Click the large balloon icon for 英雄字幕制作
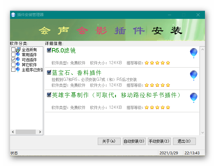The image size is (215, 166). (194, 98)
